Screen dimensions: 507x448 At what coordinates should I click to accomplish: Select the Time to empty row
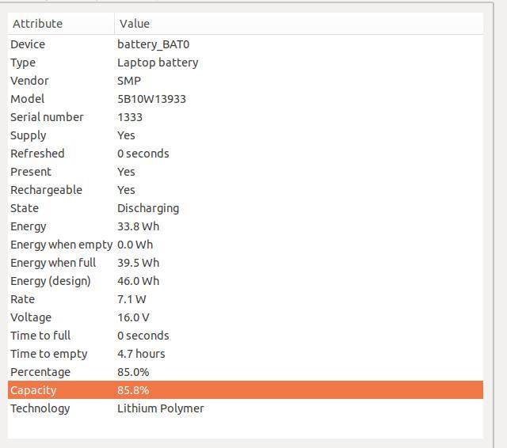pyautogui.click(x=246, y=354)
